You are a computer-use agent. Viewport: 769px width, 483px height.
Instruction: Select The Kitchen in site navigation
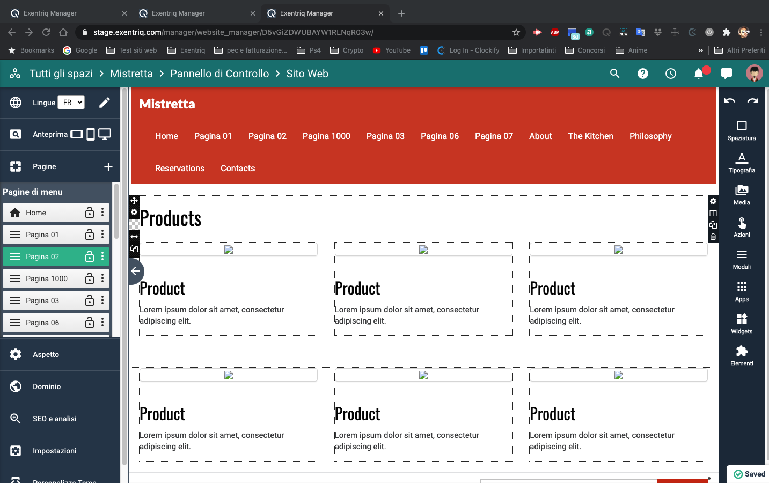[590, 136]
